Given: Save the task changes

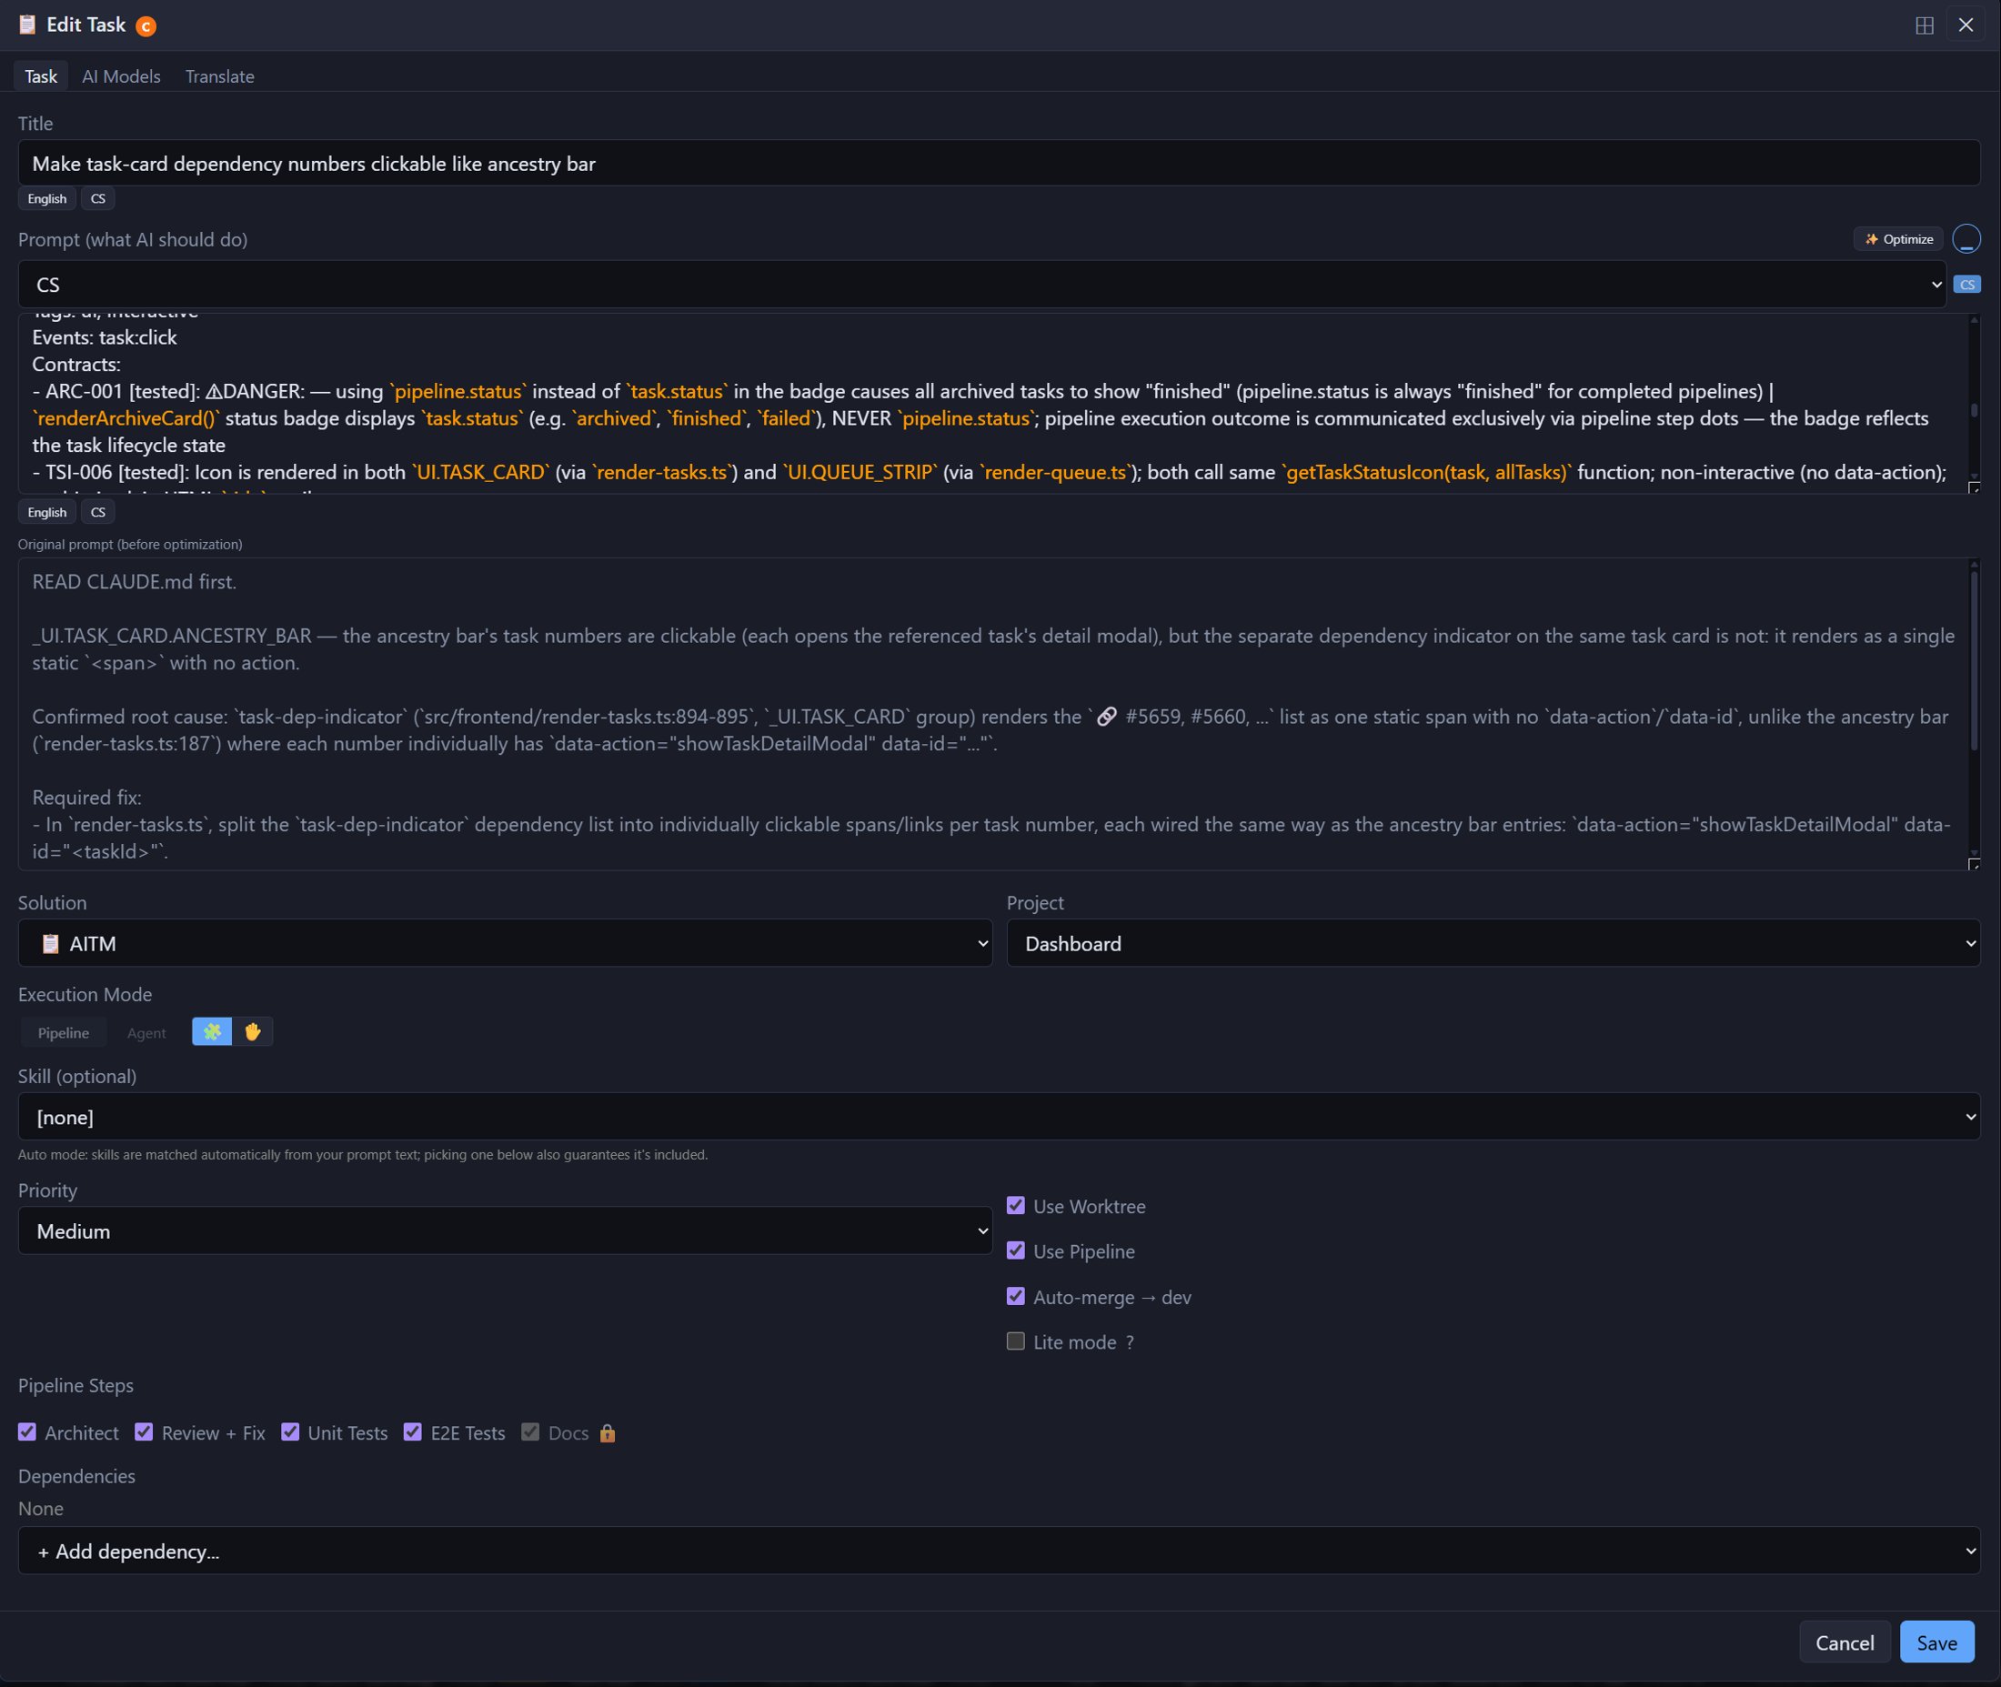Looking at the screenshot, I should pos(1937,1643).
